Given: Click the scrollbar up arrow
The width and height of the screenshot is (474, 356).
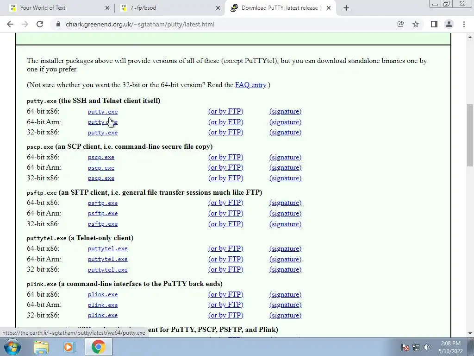Looking at the screenshot, I should 470,37.
